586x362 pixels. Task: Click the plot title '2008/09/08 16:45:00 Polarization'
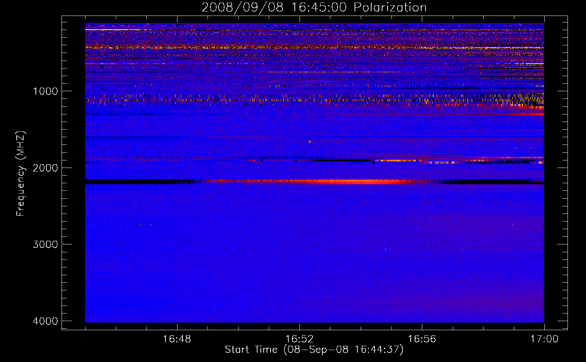[314, 7]
